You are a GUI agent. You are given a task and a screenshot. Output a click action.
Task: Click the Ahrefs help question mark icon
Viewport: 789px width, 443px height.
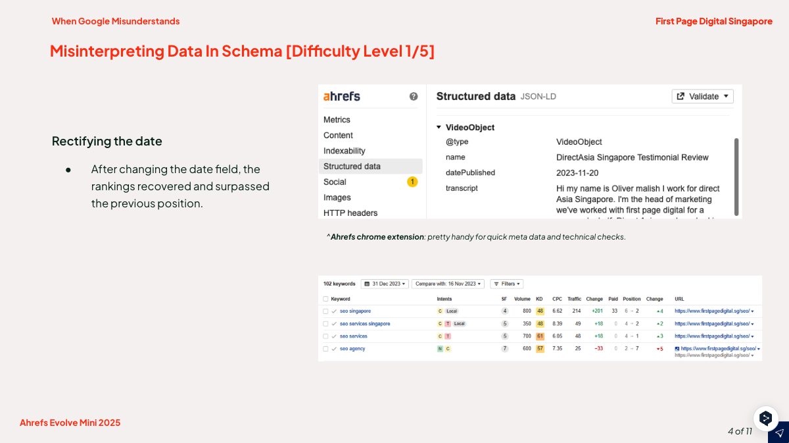pos(414,96)
